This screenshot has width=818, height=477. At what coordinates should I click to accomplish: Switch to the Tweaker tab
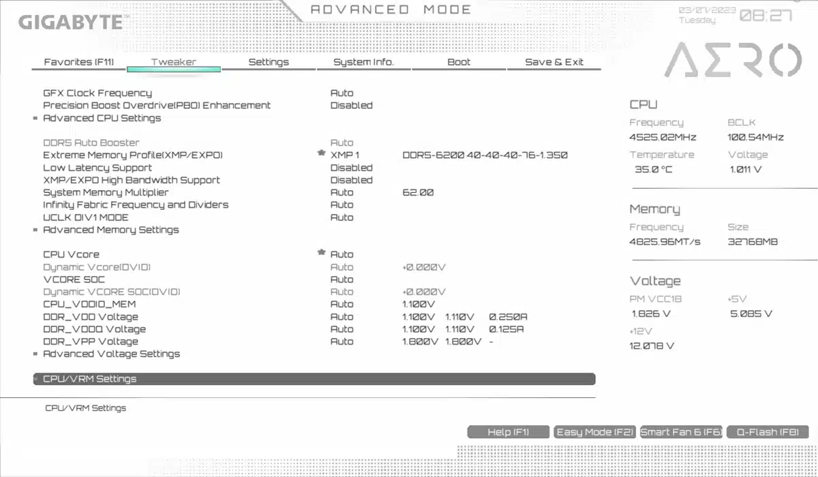point(174,62)
